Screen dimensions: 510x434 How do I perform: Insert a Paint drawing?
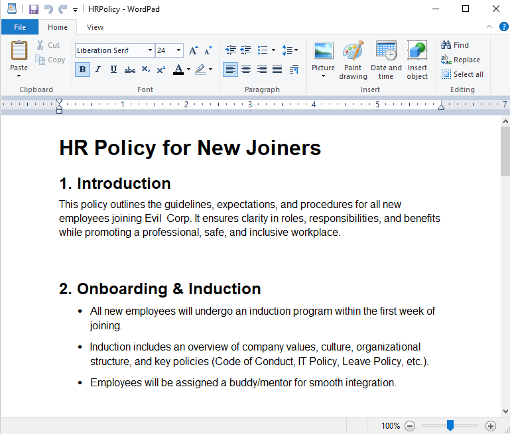point(353,60)
